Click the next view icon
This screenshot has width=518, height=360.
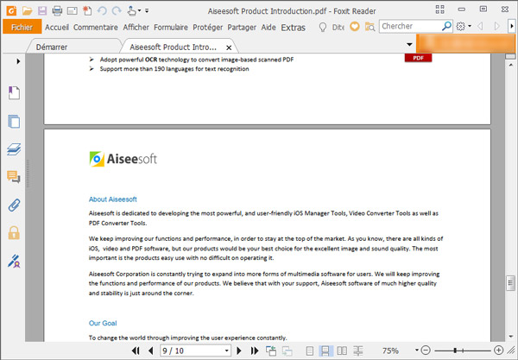(287, 351)
